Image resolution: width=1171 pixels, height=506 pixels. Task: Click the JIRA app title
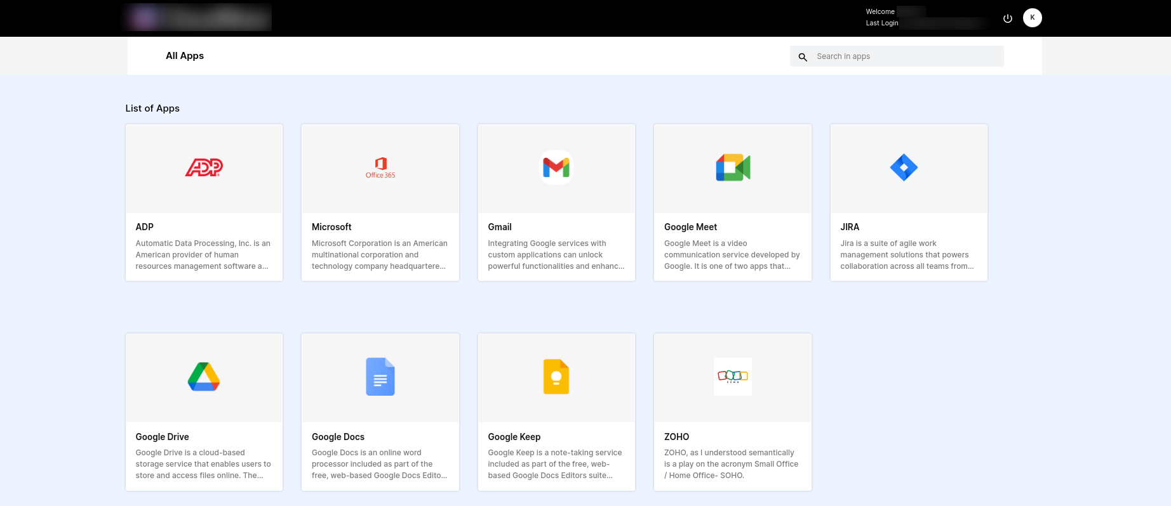click(x=850, y=227)
